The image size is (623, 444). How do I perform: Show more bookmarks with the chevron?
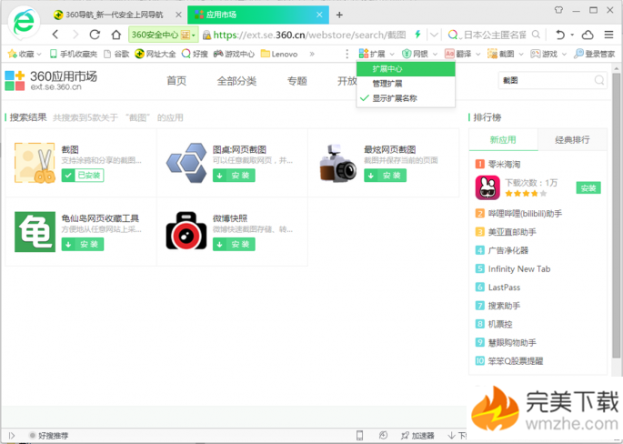[x=312, y=54]
